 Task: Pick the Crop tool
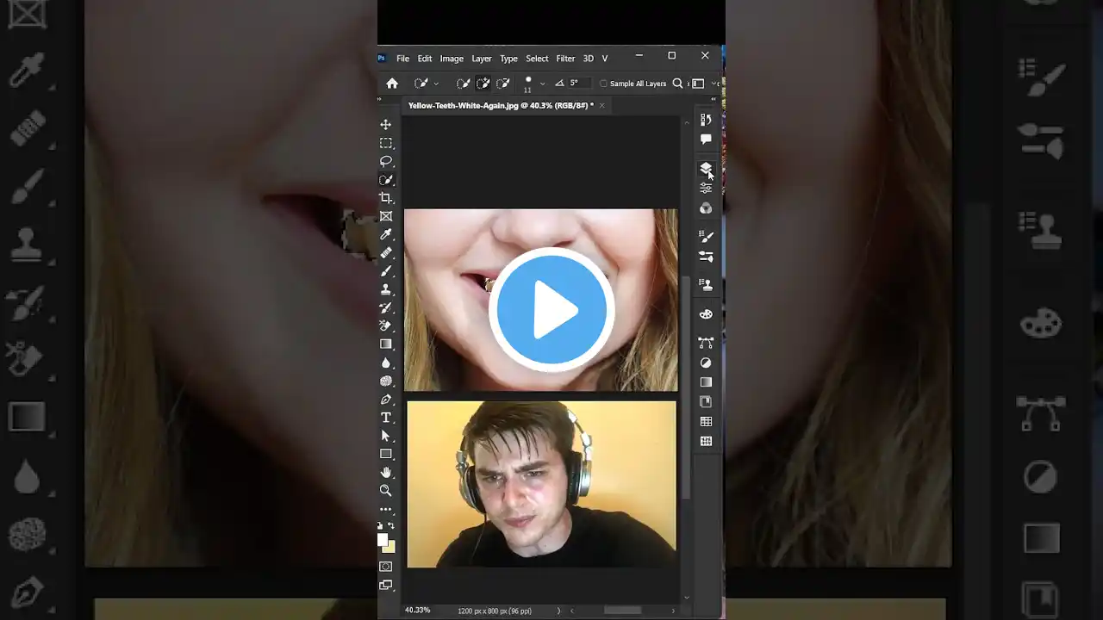pos(386,198)
